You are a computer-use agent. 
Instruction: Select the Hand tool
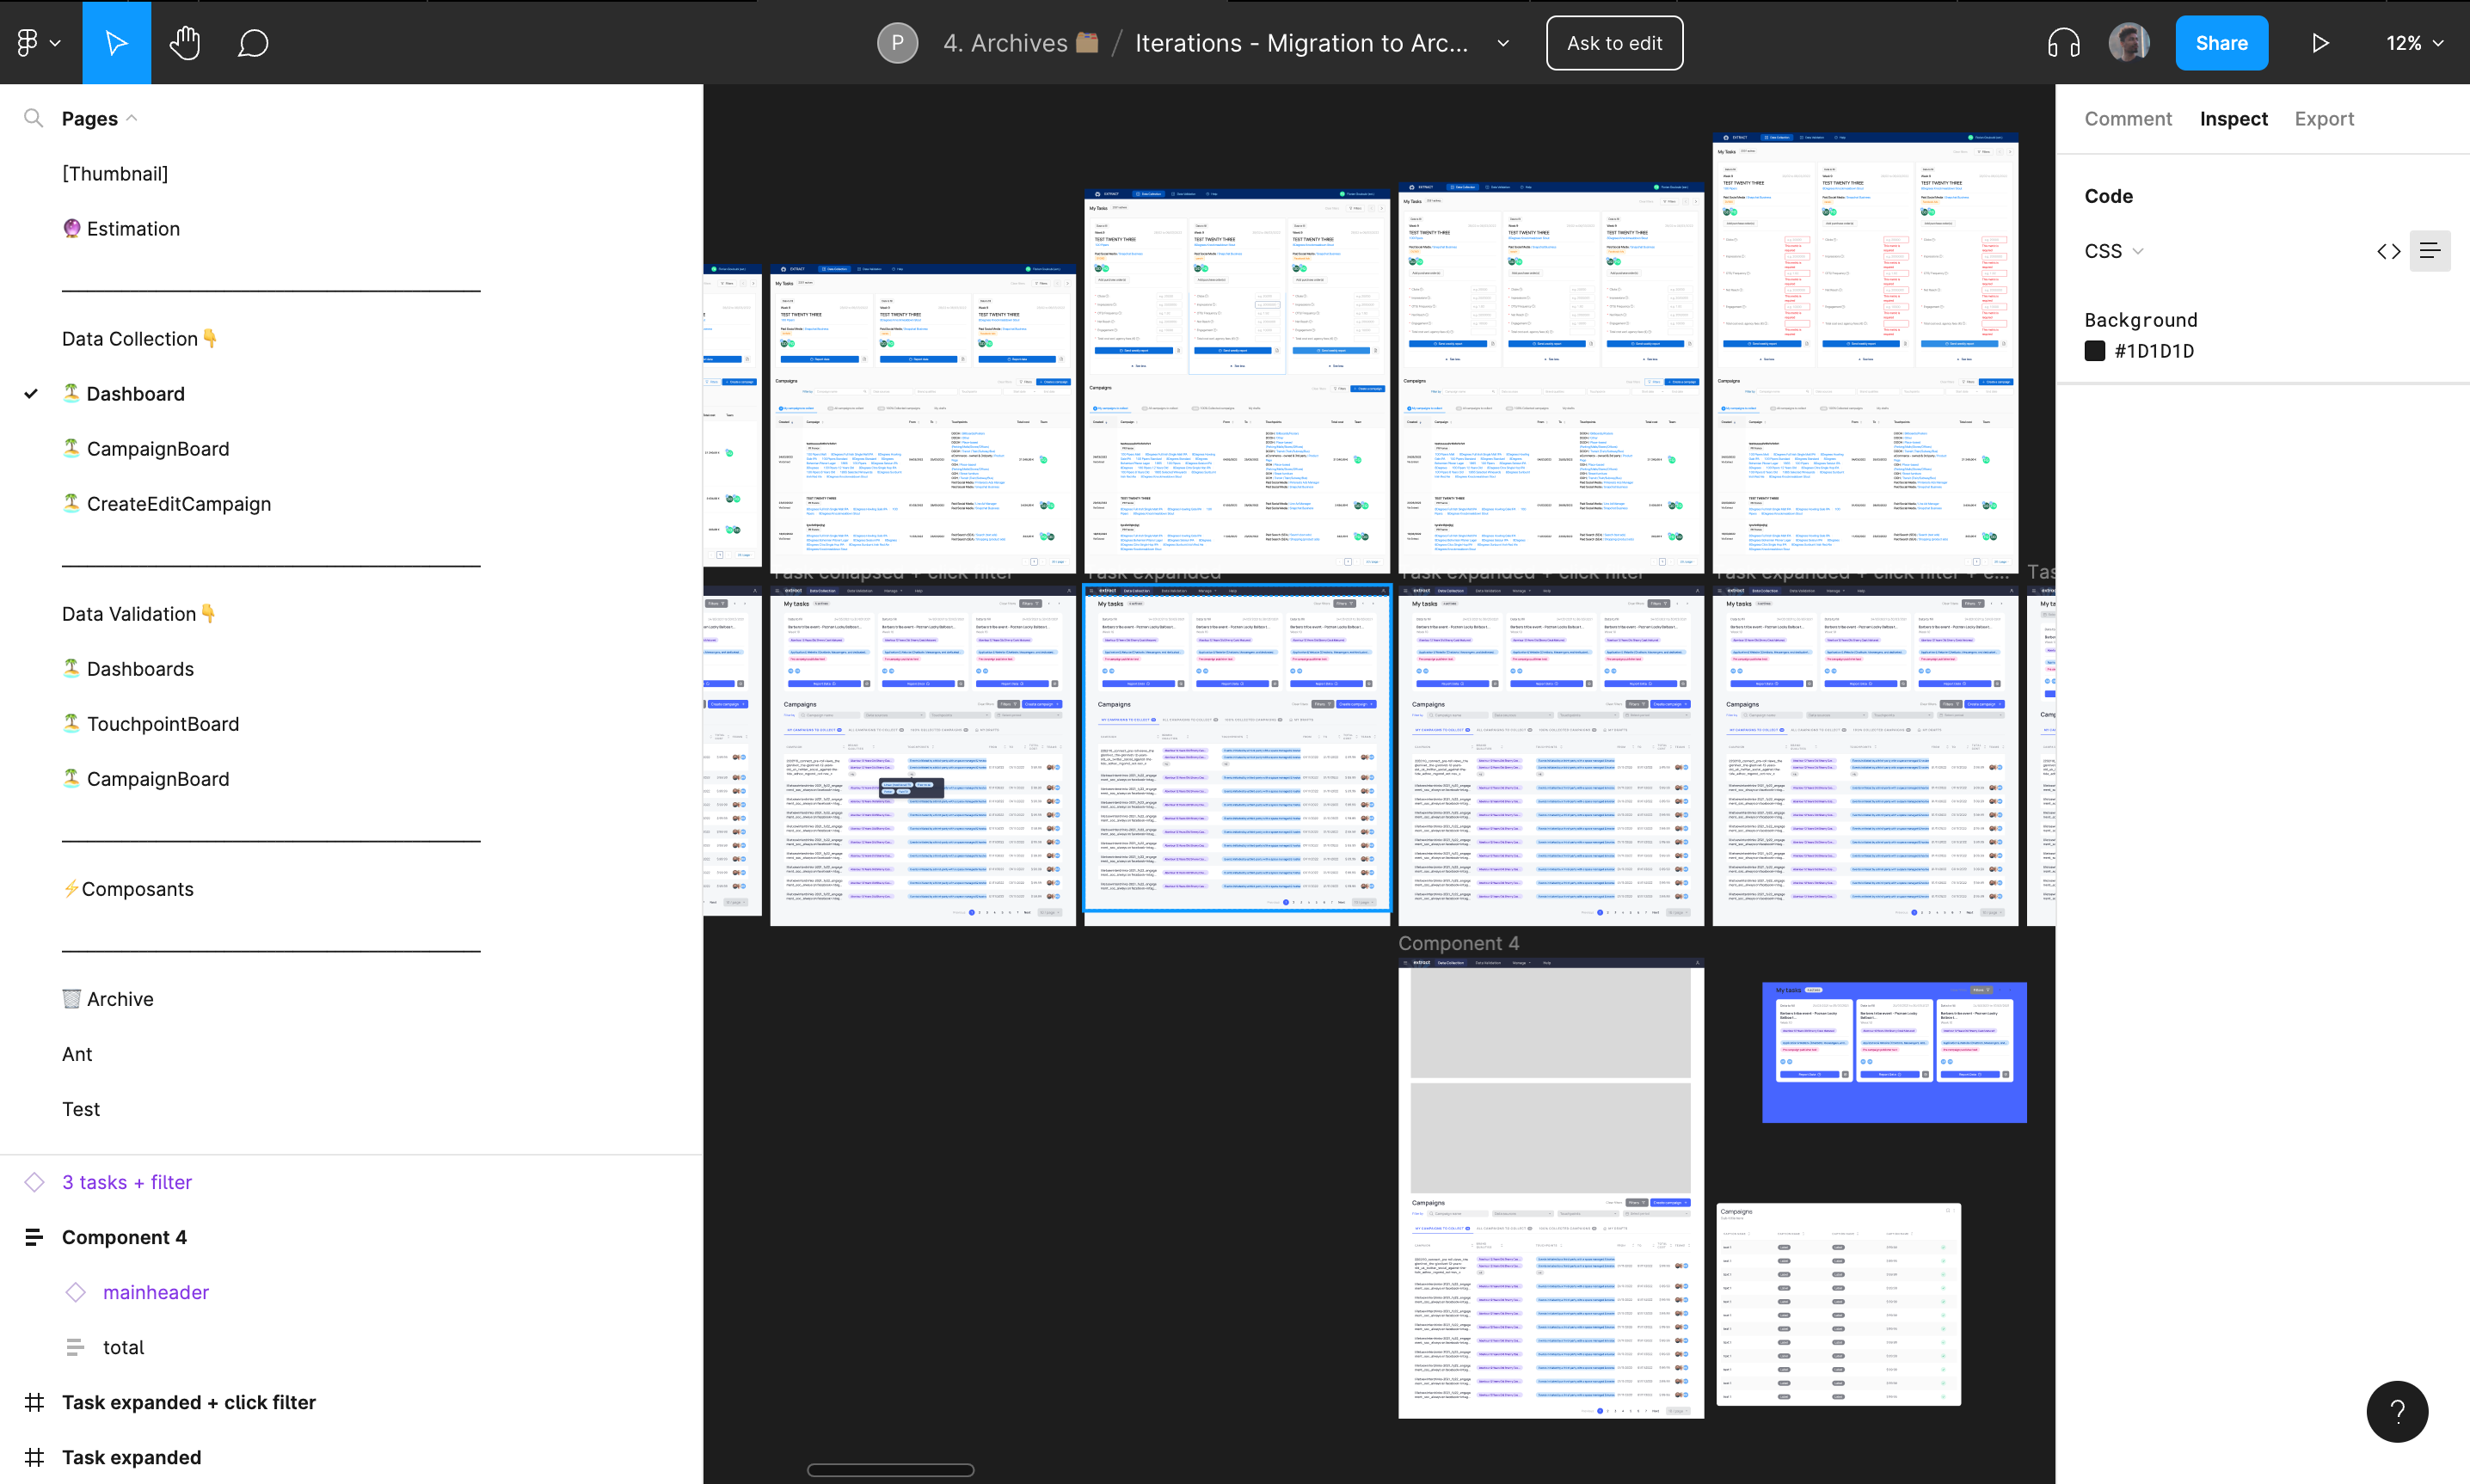tap(185, 43)
